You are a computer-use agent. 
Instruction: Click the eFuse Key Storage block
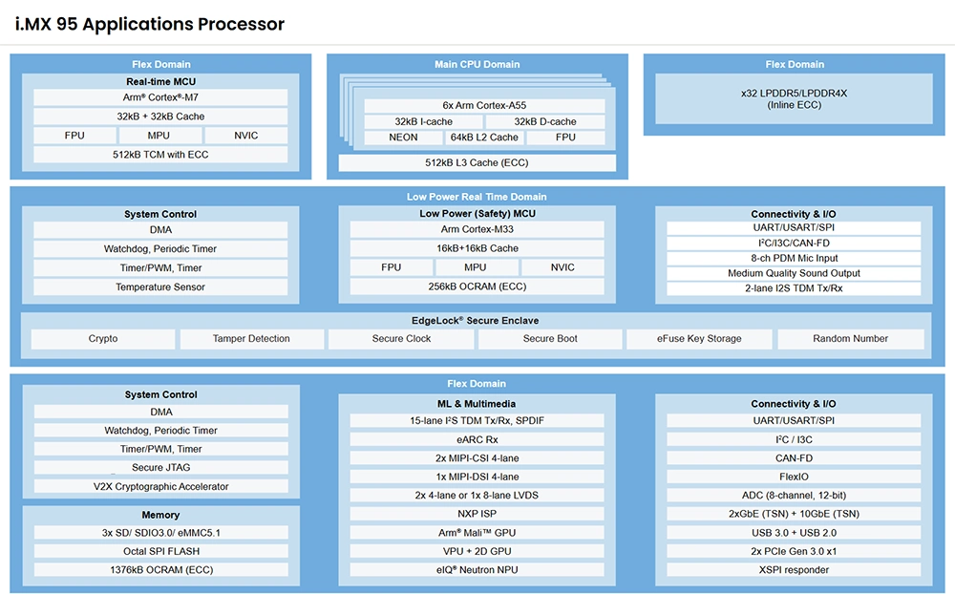[699, 339]
